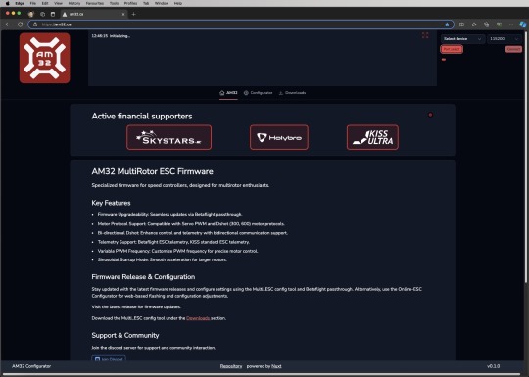
Task: Open the Apple menu
Action: coord(7,3)
